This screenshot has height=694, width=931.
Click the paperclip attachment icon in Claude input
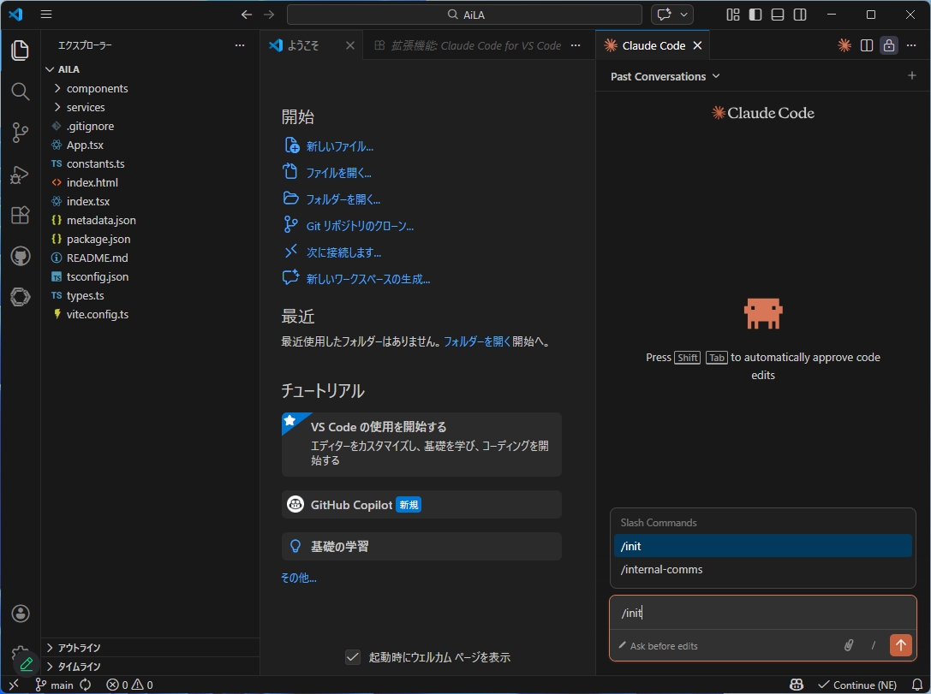tap(849, 645)
